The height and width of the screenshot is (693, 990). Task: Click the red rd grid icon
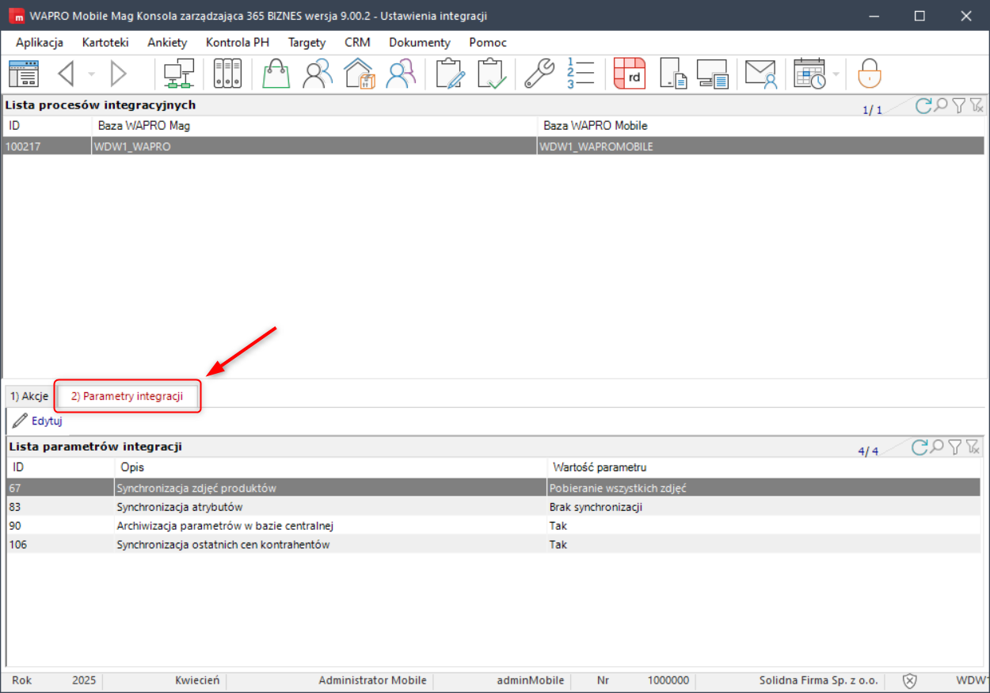coord(630,74)
